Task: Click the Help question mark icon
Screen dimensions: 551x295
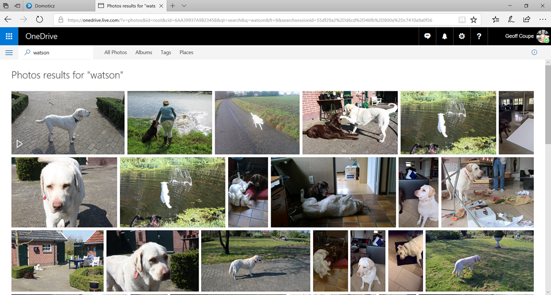Action: [478, 37]
